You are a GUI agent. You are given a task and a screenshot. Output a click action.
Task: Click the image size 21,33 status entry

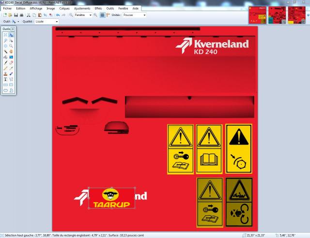click(254, 236)
